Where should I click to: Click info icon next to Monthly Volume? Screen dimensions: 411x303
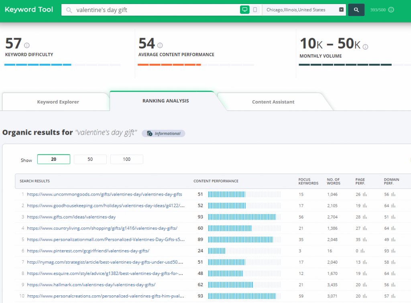365,46
